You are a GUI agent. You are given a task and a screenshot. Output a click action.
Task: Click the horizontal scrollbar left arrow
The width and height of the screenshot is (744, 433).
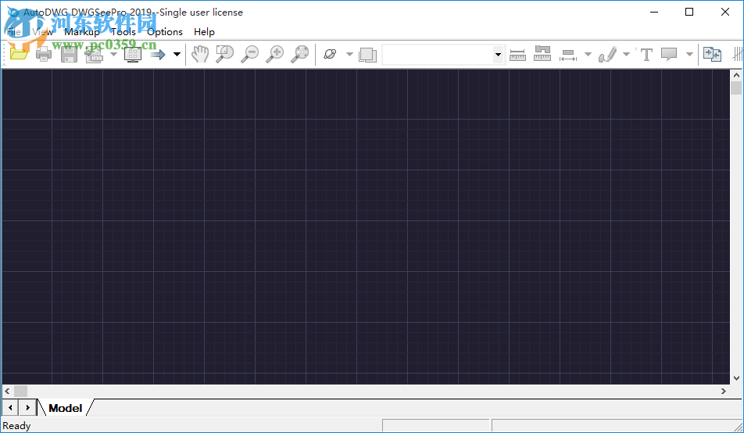[7, 392]
